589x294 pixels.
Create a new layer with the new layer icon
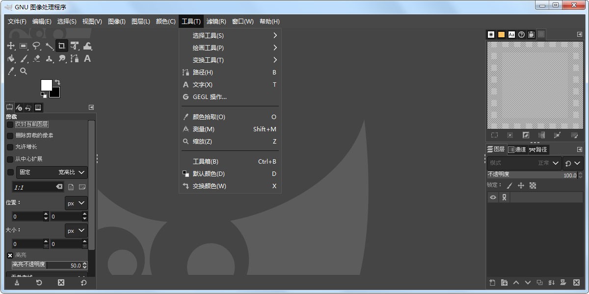pos(493,283)
